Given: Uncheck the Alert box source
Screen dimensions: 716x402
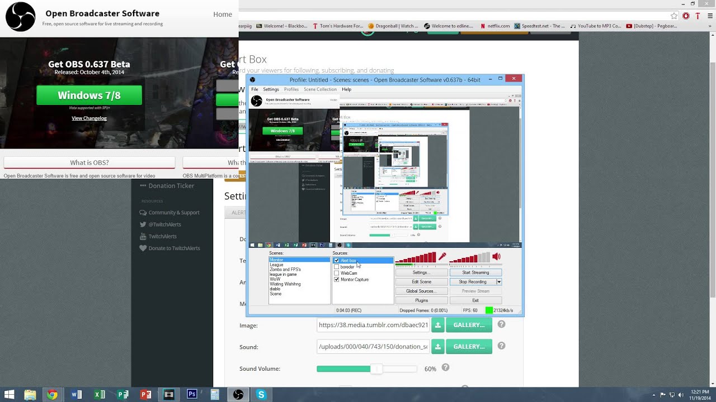Looking at the screenshot, I should click(336, 261).
